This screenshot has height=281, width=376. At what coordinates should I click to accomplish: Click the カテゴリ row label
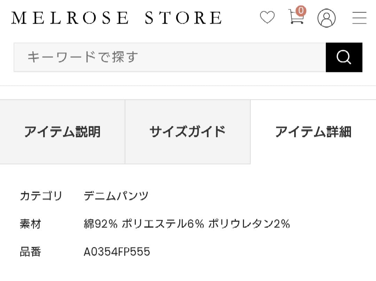coord(41,195)
